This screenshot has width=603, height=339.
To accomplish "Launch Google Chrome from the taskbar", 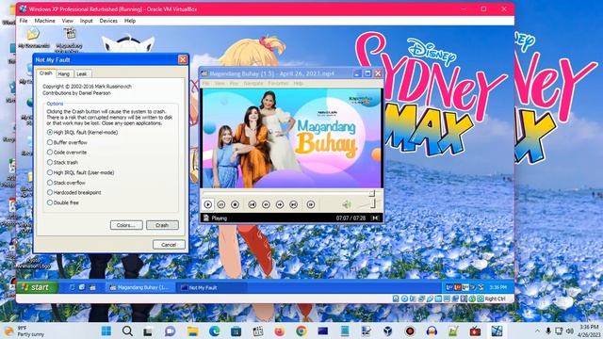I will (x=301, y=331).
